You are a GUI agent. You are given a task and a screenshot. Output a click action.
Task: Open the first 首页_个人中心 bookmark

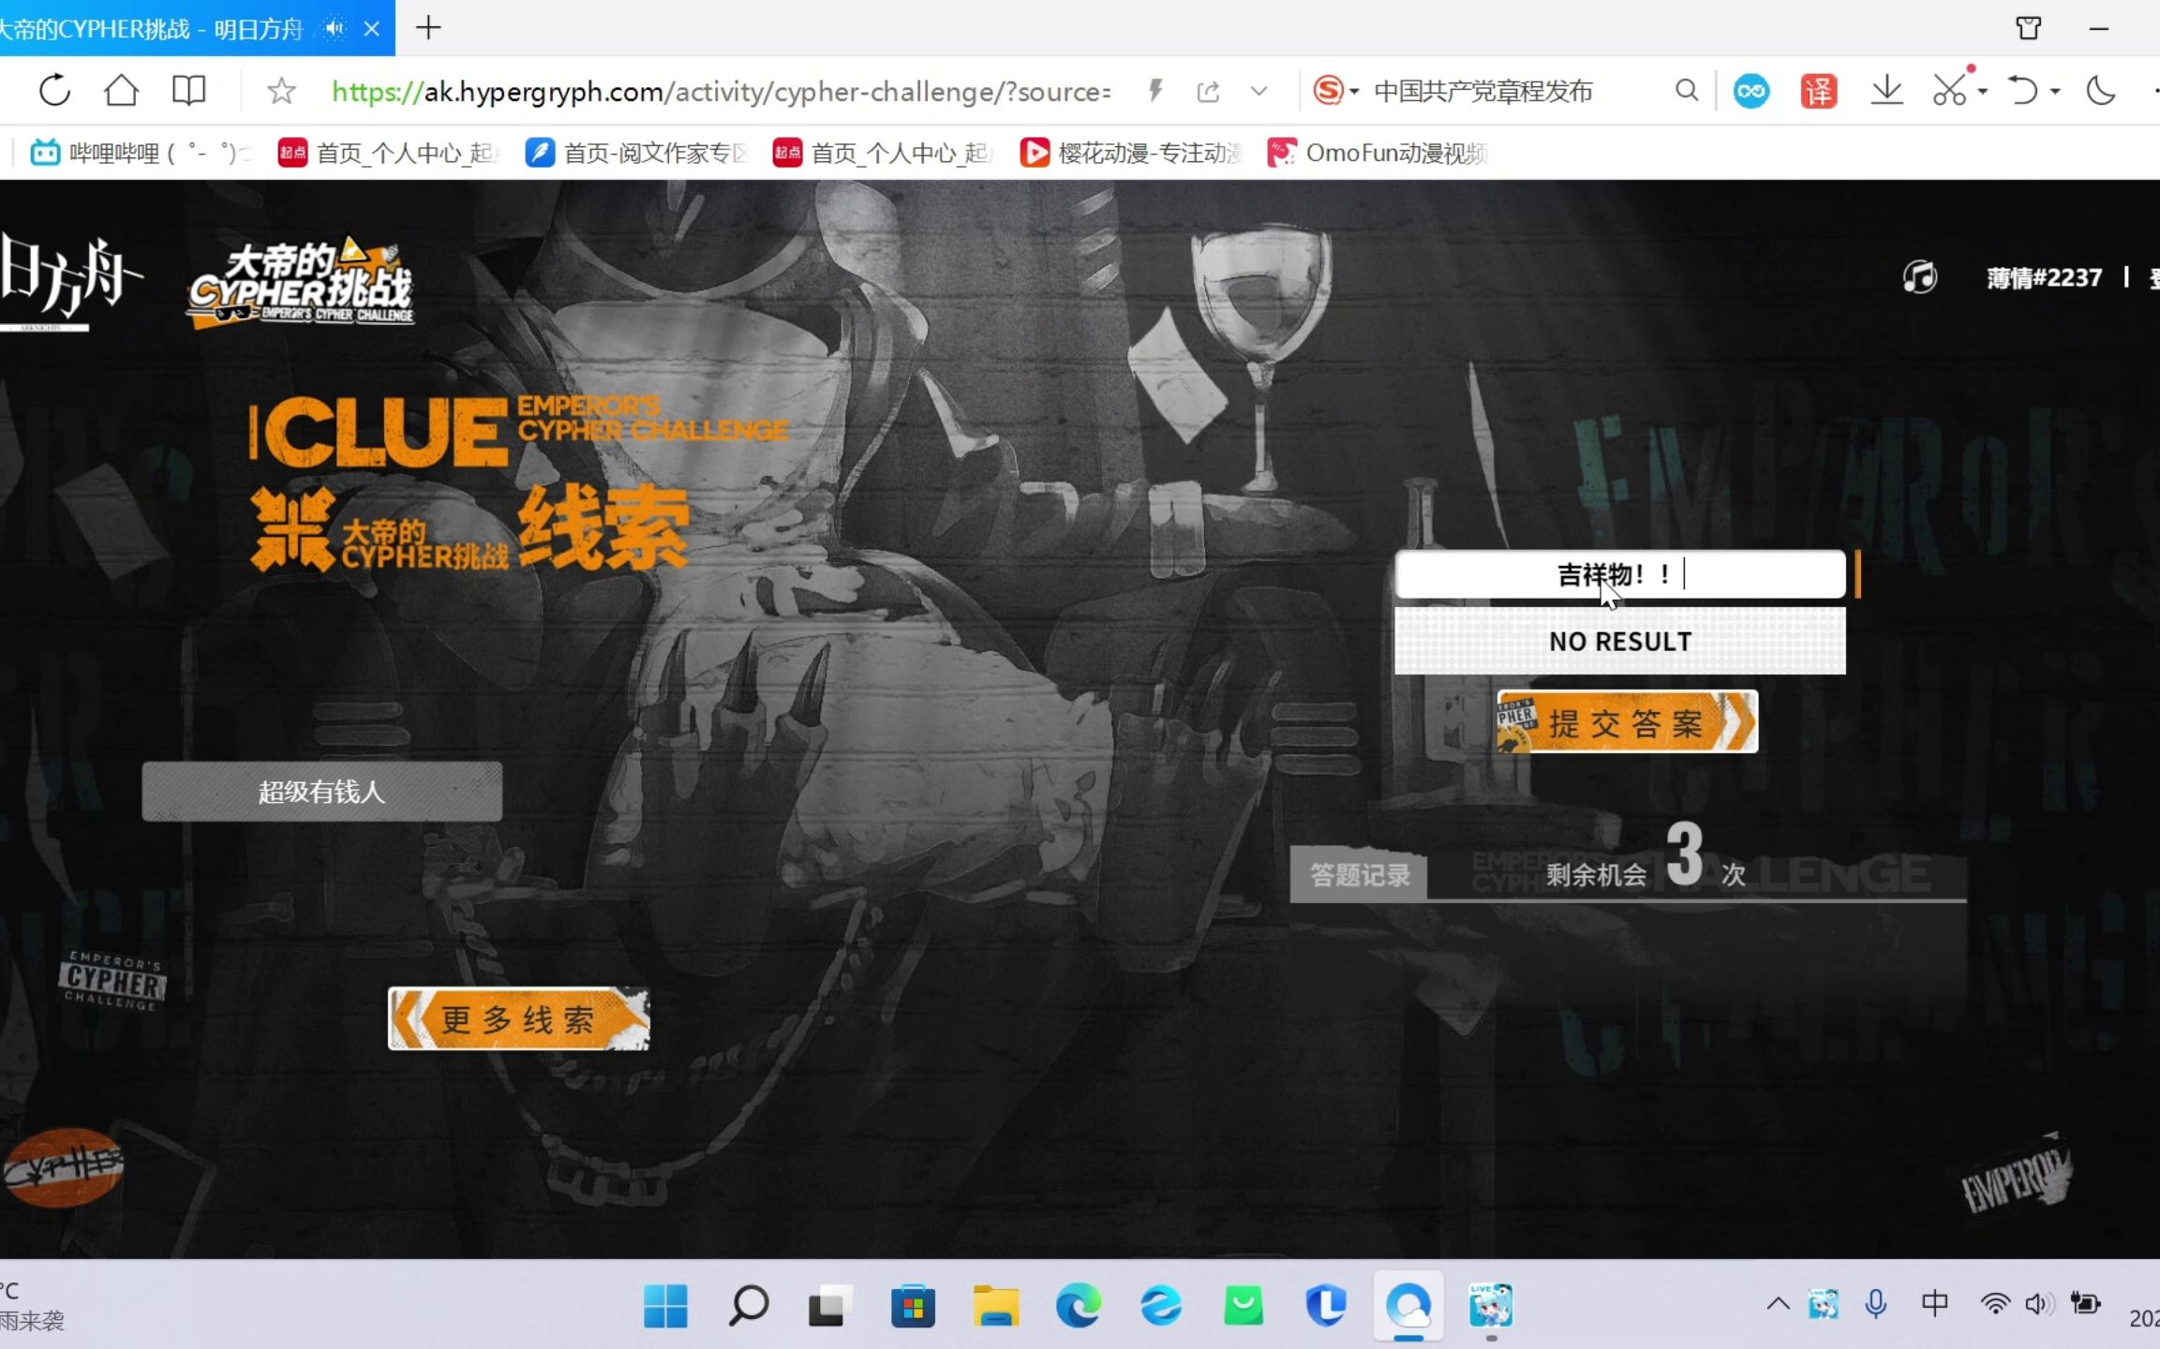pyautogui.click(x=387, y=153)
